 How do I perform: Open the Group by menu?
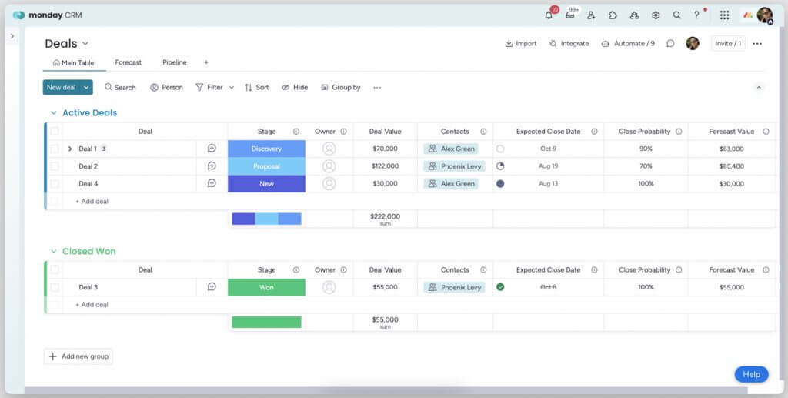[x=340, y=88]
